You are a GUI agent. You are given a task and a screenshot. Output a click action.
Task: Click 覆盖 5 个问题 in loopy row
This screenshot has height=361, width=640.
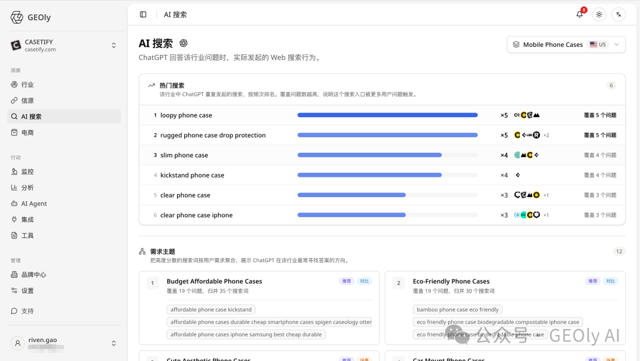[x=600, y=115]
